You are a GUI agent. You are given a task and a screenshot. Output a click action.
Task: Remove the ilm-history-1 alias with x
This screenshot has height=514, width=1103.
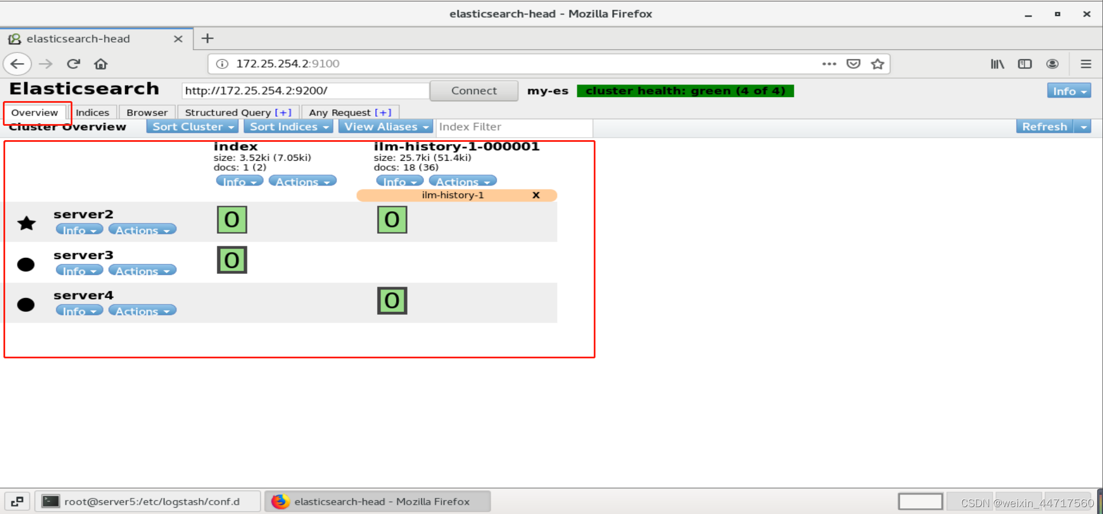536,195
